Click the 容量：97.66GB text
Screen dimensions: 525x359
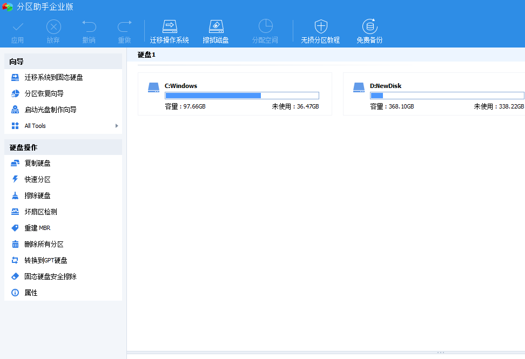(x=185, y=106)
